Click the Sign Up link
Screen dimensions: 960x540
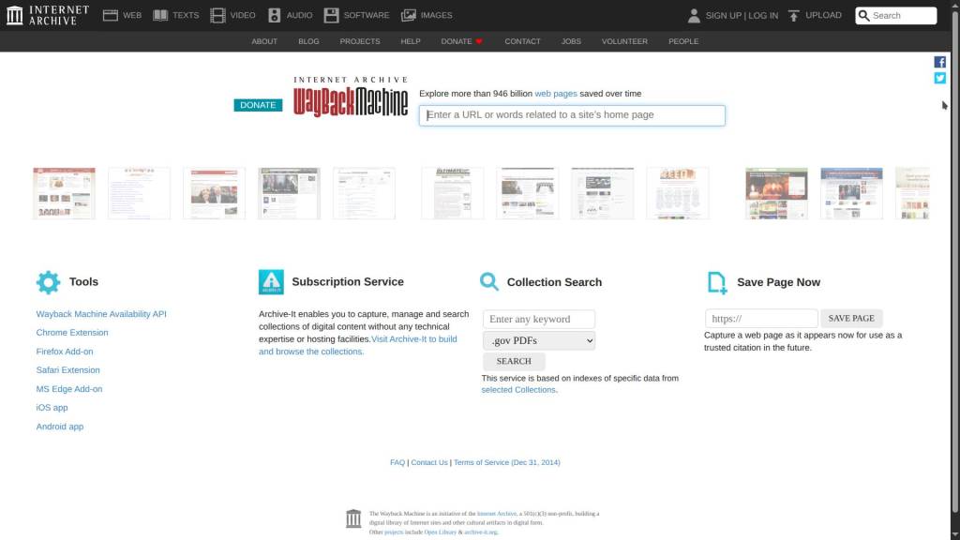point(723,15)
